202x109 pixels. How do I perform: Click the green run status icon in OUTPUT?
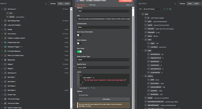click(167, 9)
